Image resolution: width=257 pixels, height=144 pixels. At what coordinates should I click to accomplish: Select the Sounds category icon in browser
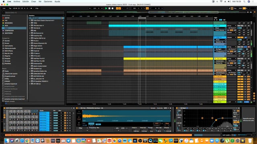tap(3, 41)
